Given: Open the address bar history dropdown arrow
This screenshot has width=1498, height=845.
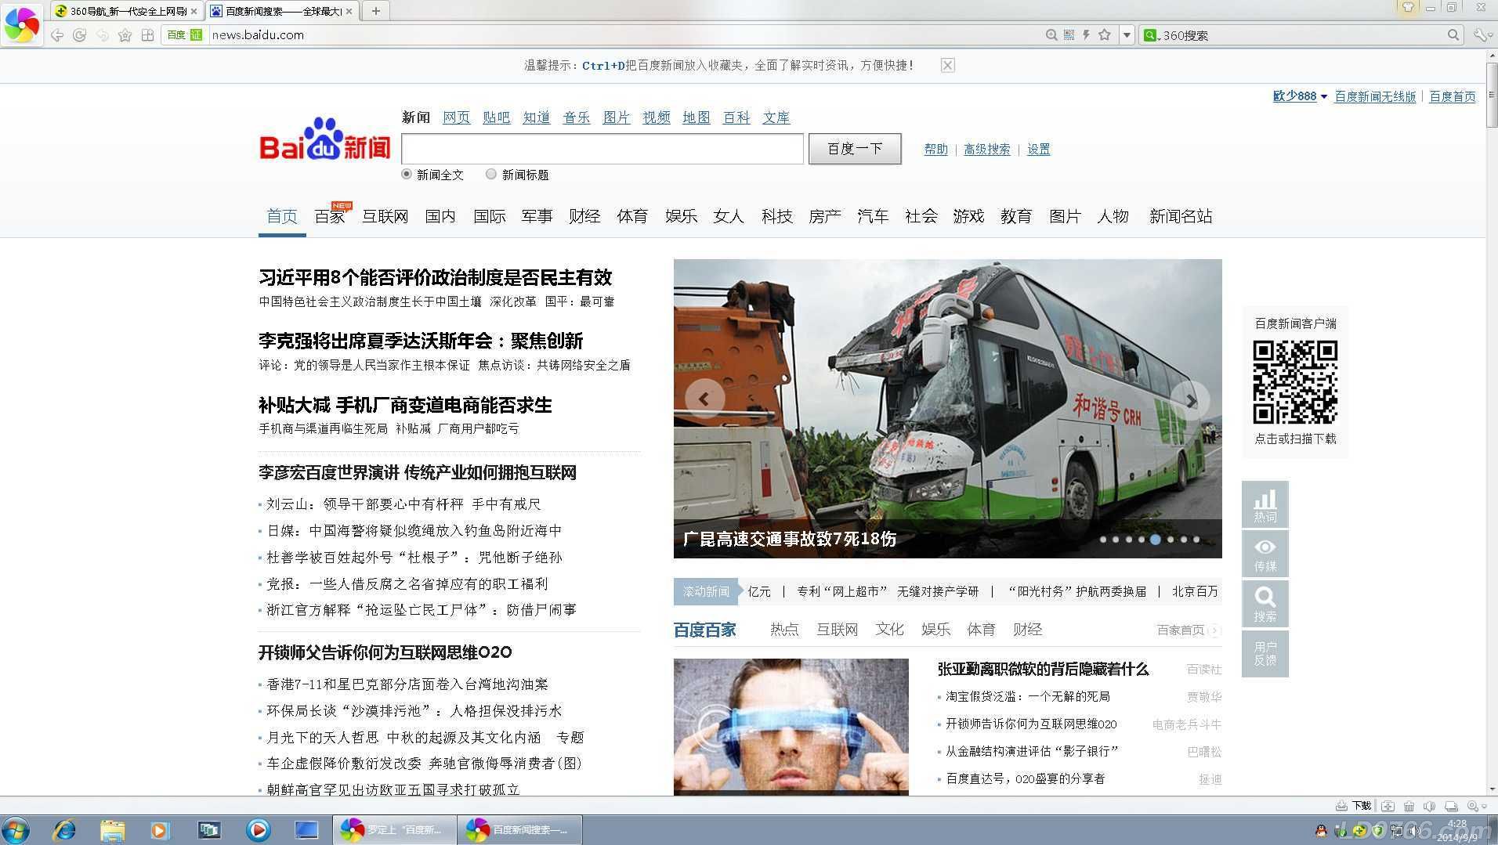Looking at the screenshot, I should (1127, 34).
